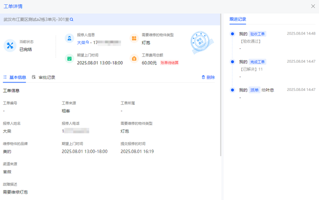
Task: Click the orange 工单费用总额 icon
Action: click(x=134, y=59)
